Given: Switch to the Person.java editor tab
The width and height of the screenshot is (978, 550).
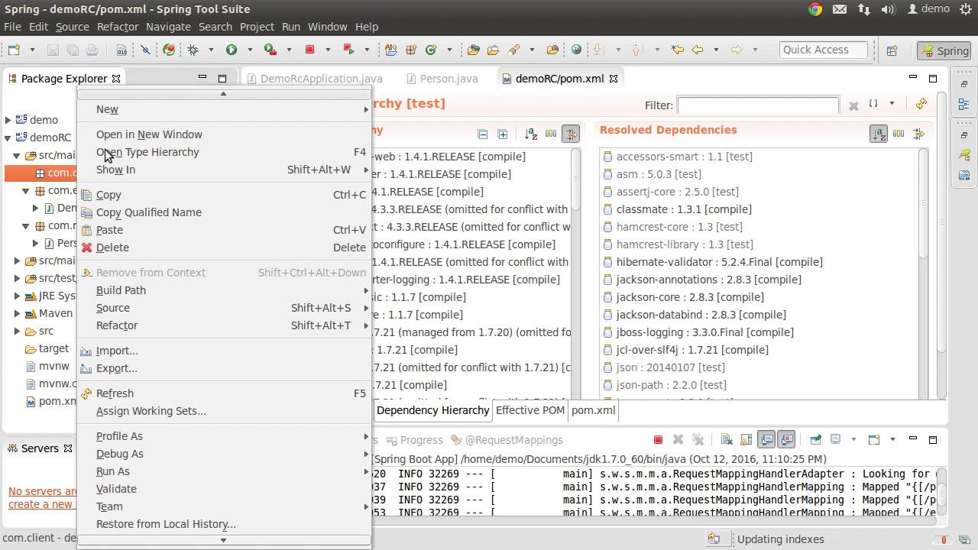Looking at the screenshot, I should pyautogui.click(x=449, y=79).
